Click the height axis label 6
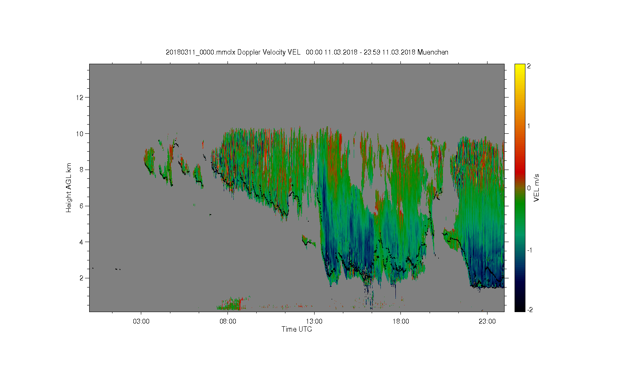Viewport: 625px width, 375px height. [82, 206]
